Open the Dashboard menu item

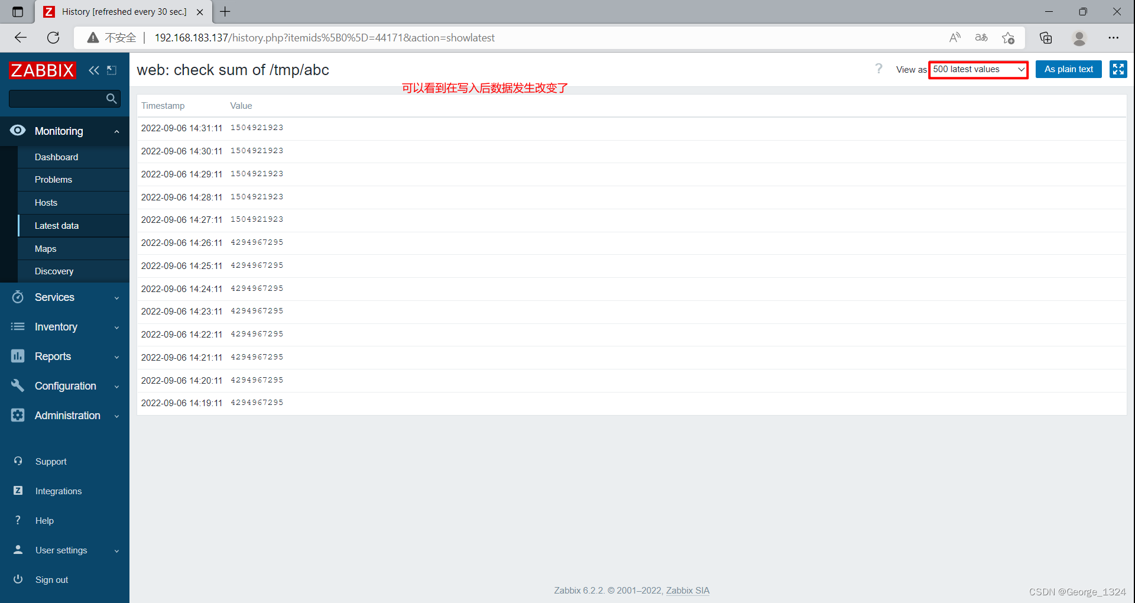pyautogui.click(x=56, y=157)
